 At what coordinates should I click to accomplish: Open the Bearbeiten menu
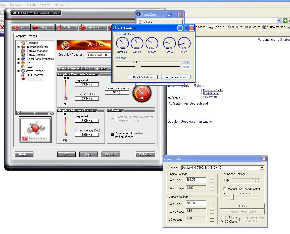click(x=17, y=5)
